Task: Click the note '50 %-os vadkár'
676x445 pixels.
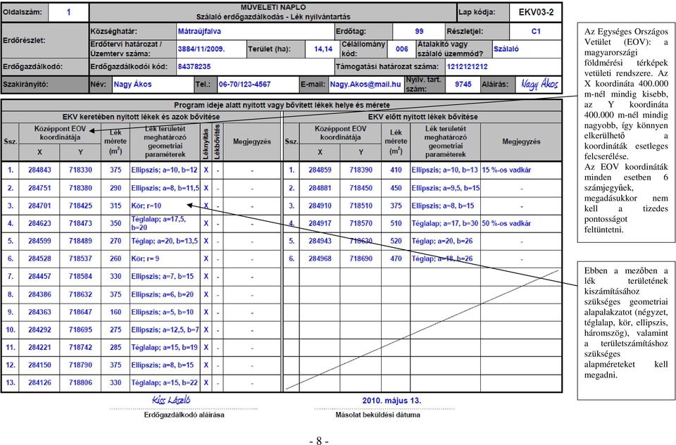Action: pos(506,223)
